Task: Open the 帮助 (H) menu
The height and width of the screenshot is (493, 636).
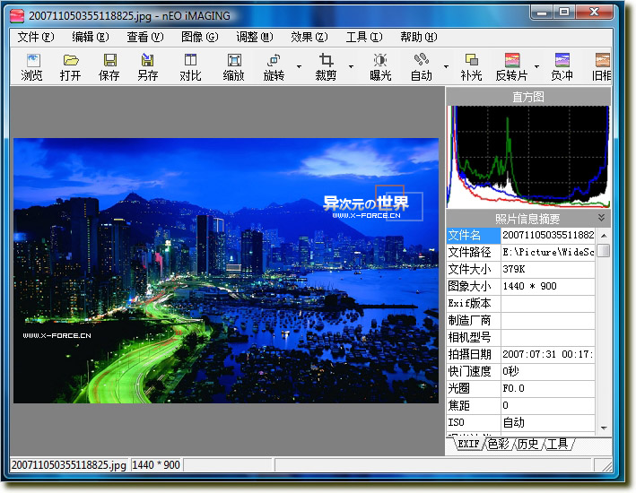Action: [419, 38]
